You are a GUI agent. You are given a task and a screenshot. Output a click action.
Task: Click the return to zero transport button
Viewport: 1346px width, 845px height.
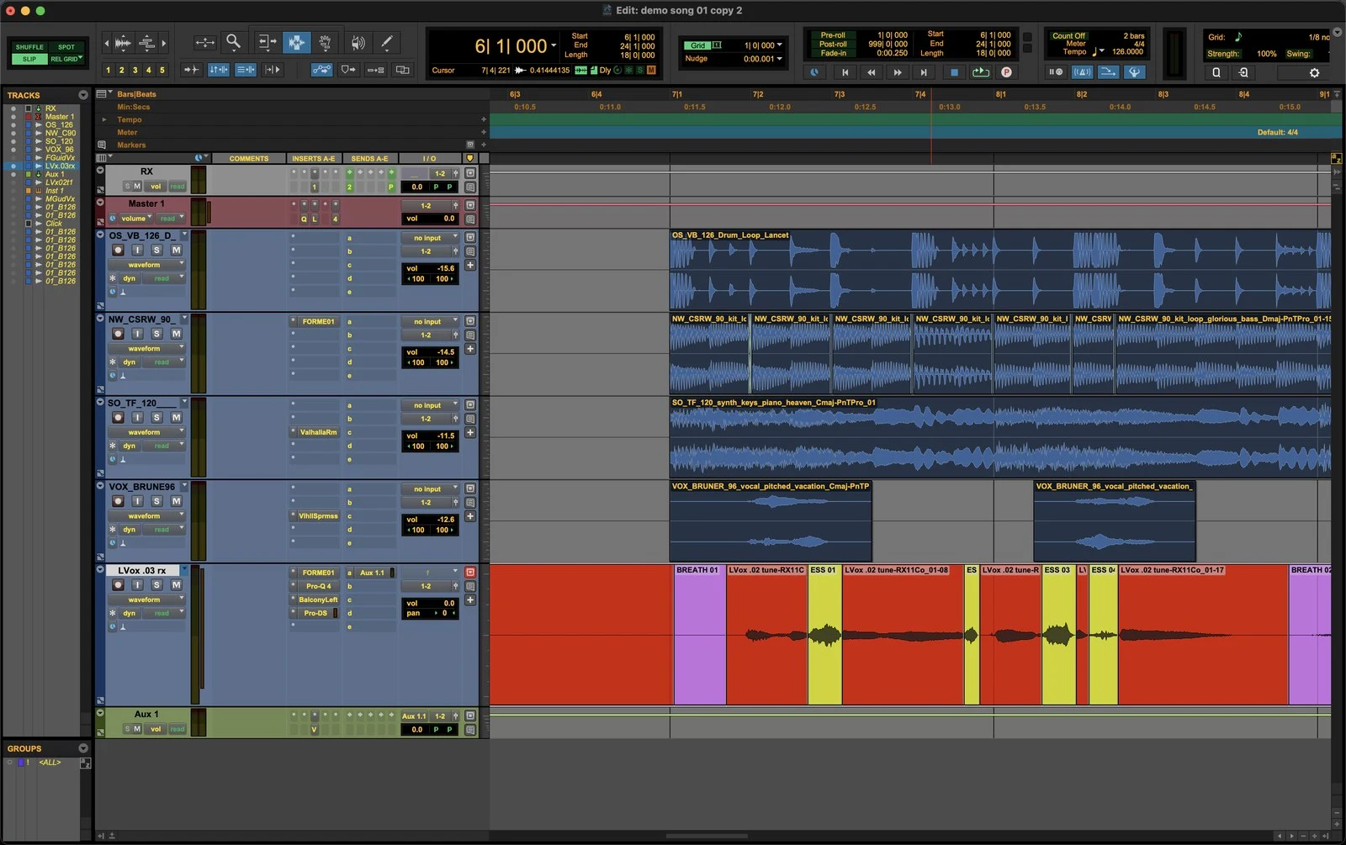coord(845,72)
